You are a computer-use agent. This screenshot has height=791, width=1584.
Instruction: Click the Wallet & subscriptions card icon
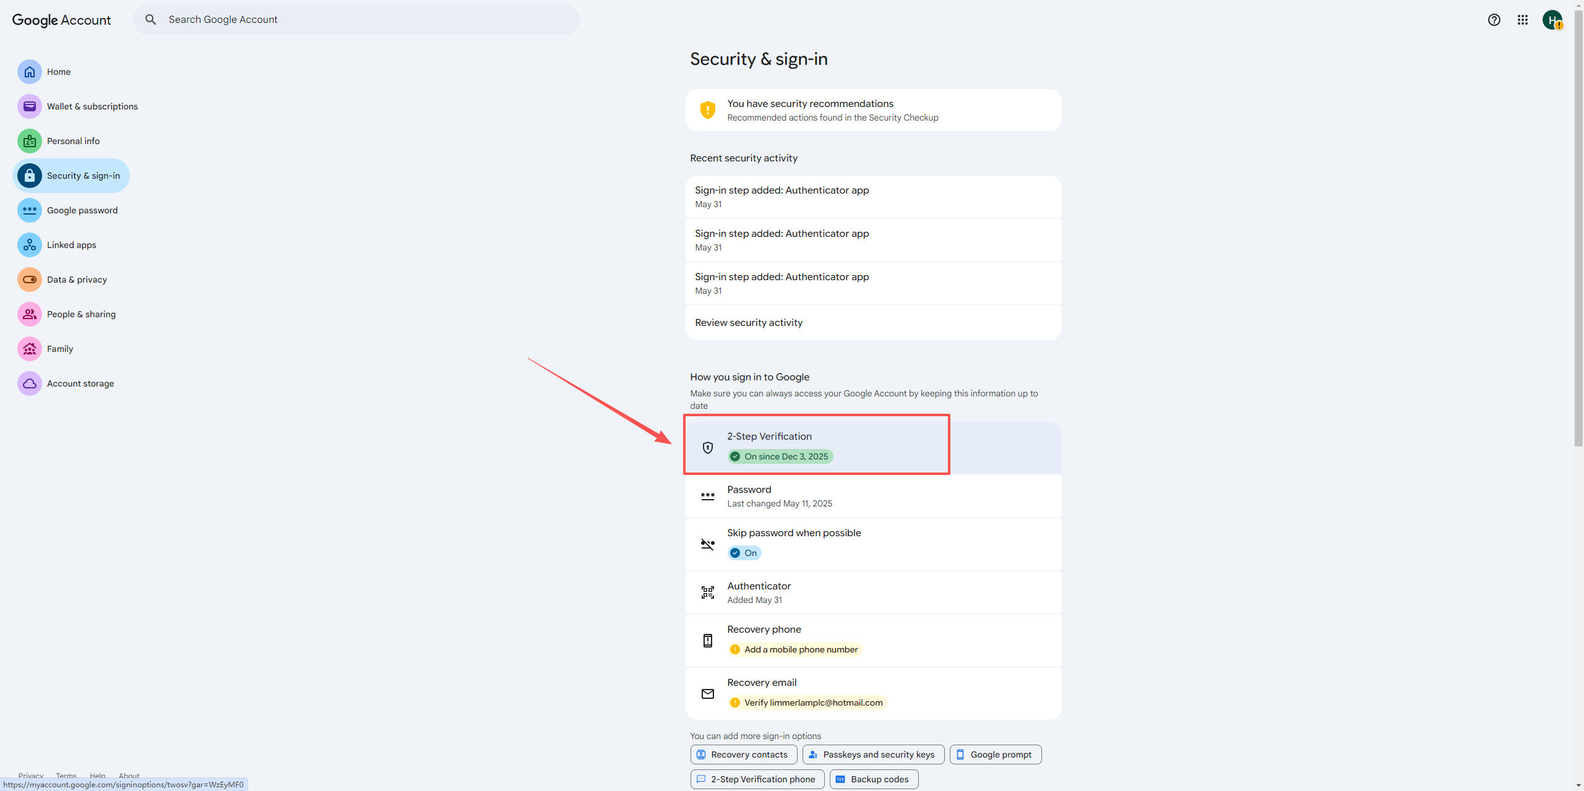pos(30,106)
